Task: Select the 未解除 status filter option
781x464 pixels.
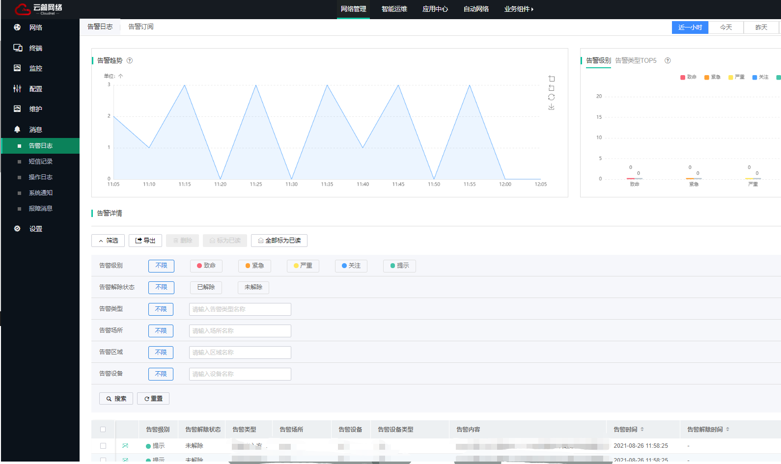Action: tap(253, 287)
